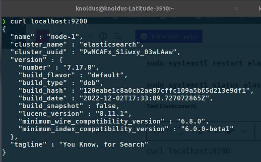This screenshot has width=261, height=162.
Task: Click the build_type "deb" line
Action: (61, 83)
